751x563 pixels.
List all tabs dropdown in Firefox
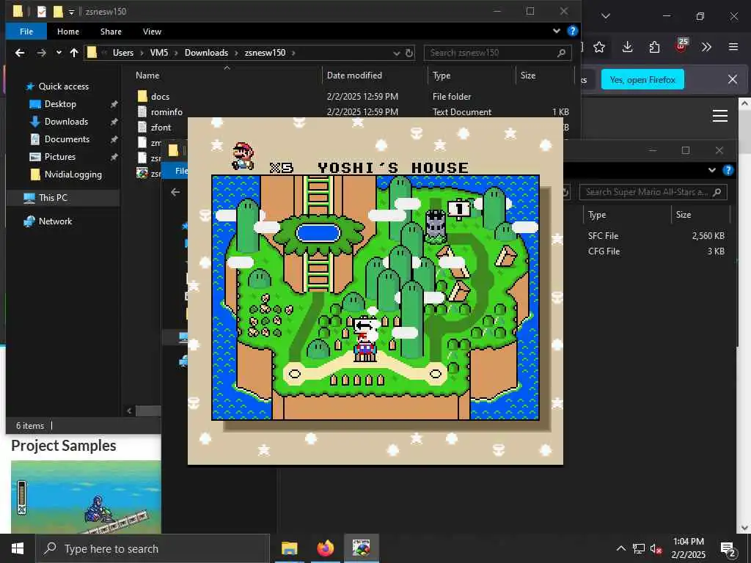click(x=605, y=16)
